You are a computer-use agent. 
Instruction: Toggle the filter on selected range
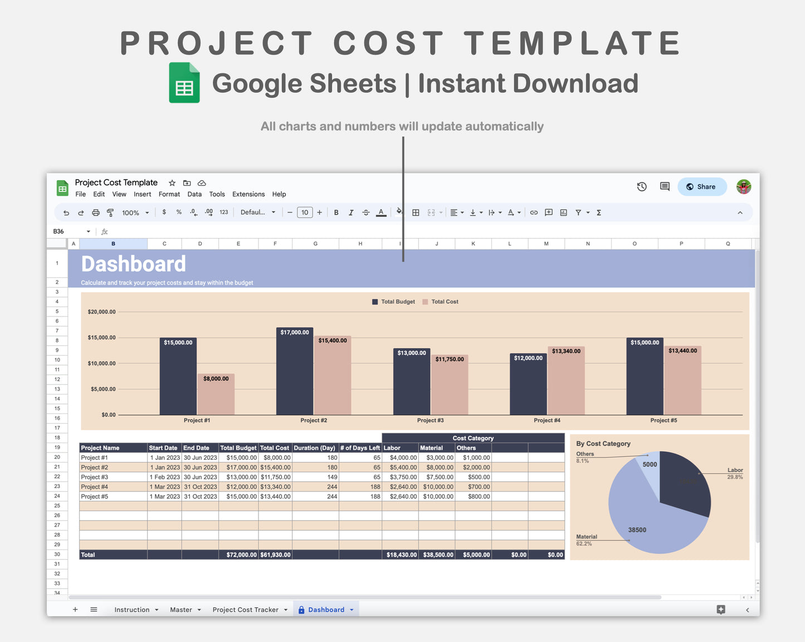pos(578,212)
